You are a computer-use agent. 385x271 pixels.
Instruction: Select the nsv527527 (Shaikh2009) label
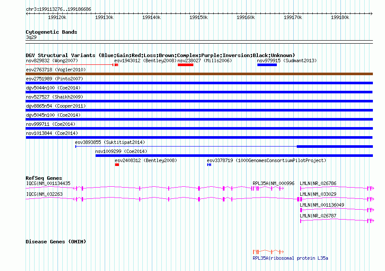(55, 97)
